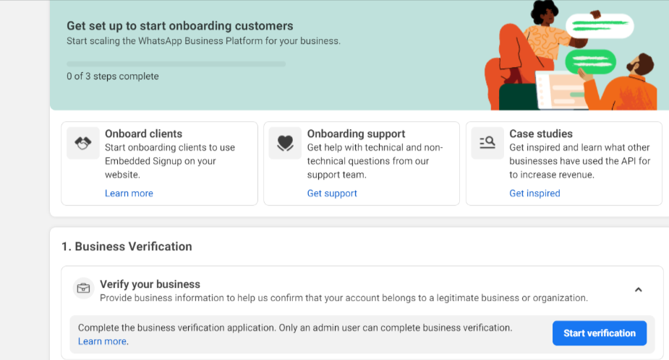This screenshot has width=669, height=360.
Task: Click the Onboarding support card title
Action: point(356,133)
